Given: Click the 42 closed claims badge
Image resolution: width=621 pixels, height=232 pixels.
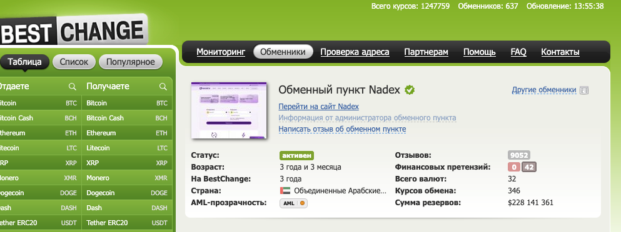Looking at the screenshot, I should pos(529,167).
